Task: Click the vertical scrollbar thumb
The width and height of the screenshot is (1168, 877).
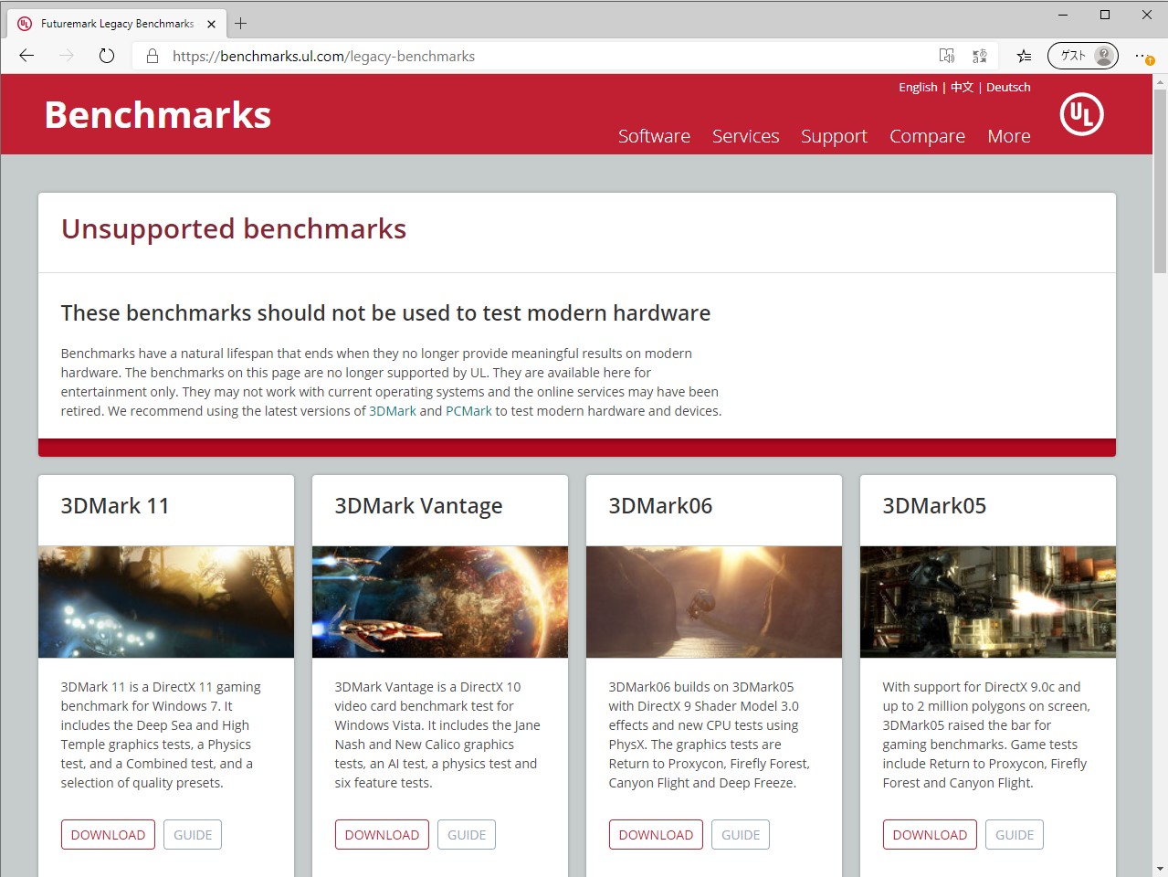Action: point(1160,181)
